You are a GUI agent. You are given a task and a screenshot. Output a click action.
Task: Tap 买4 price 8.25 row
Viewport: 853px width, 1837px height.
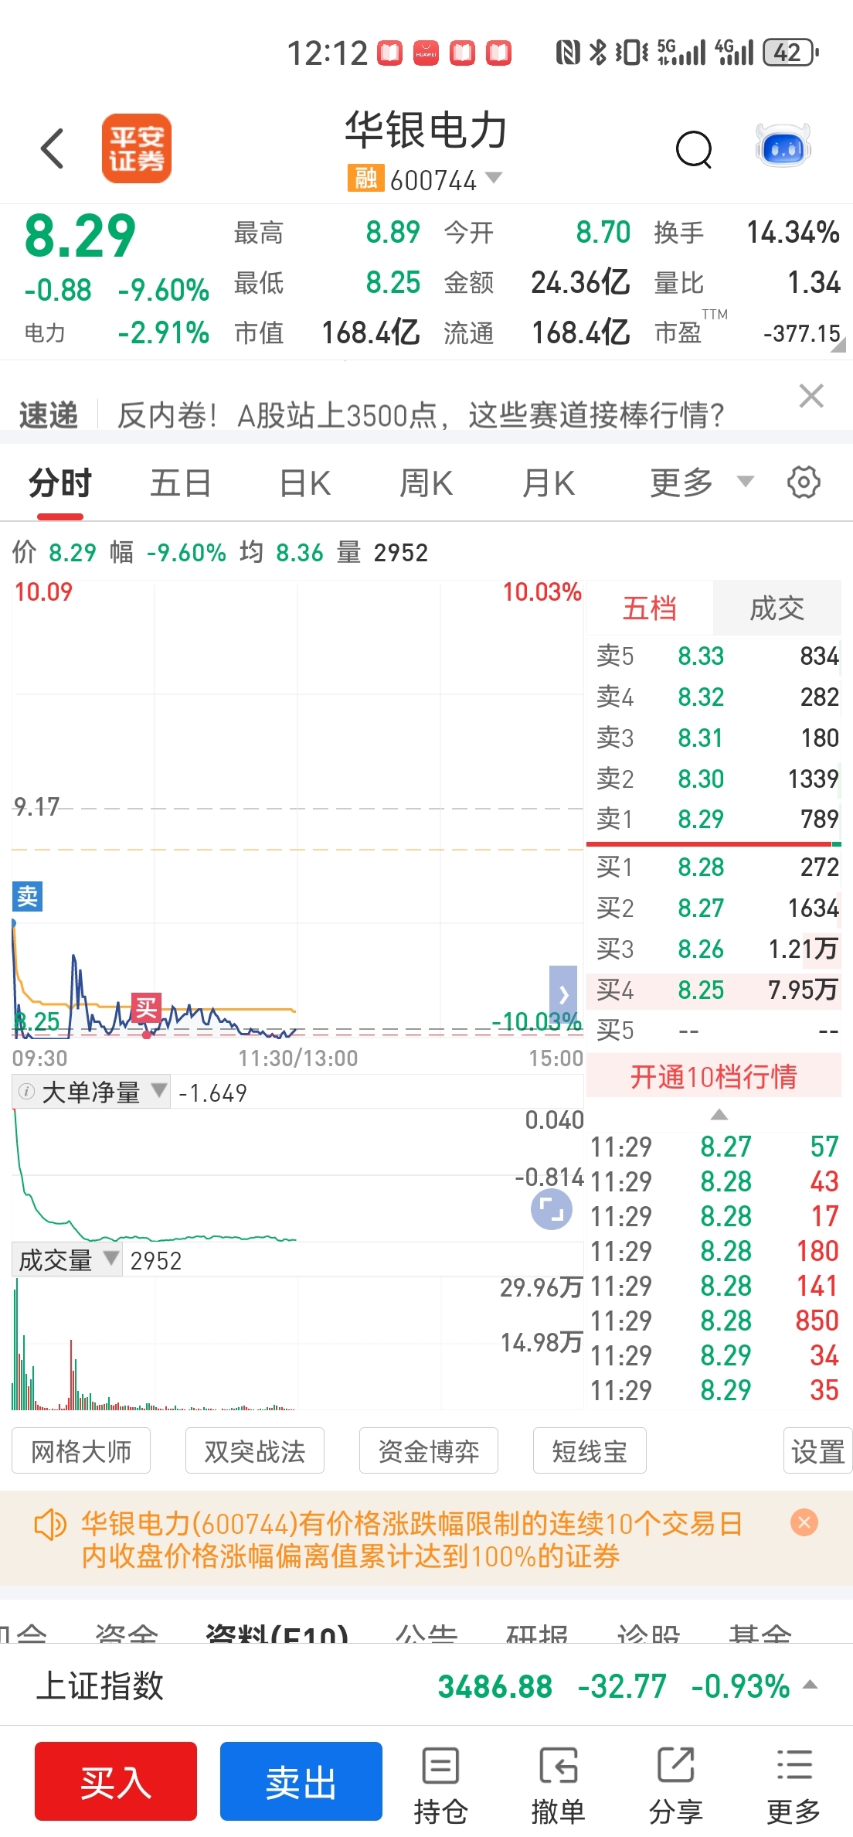(x=715, y=990)
